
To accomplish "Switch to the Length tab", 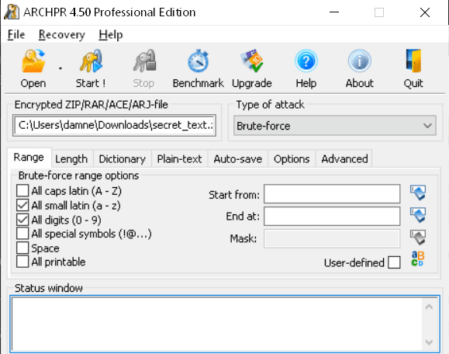I will [x=71, y=159].
